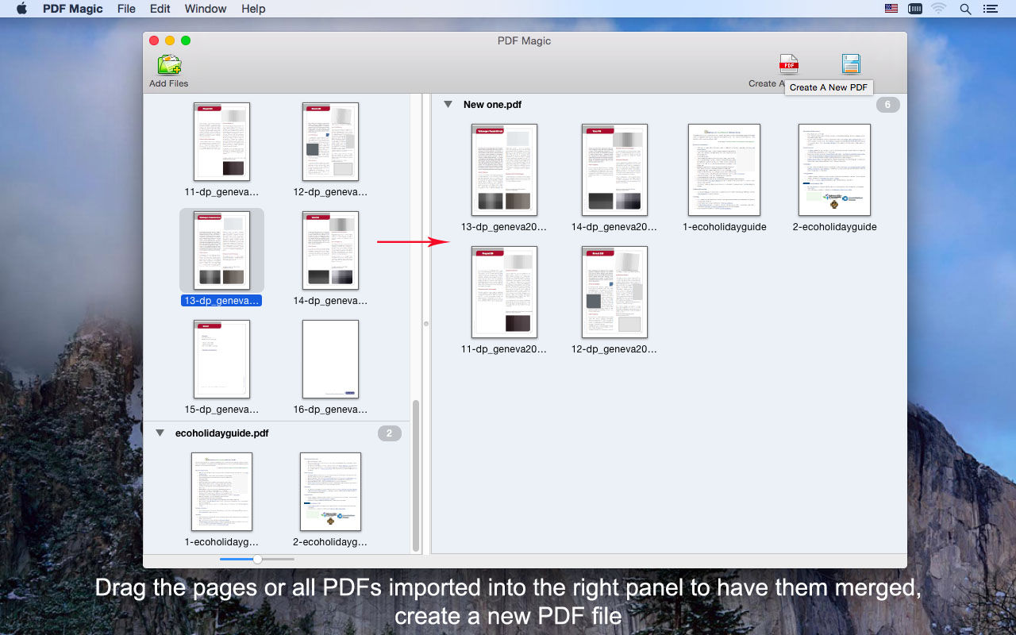The width and height of the screenshot is (1016, 635).
Task: Select 1-ecoholidayg page in left panel
Action: pos(221,491)
